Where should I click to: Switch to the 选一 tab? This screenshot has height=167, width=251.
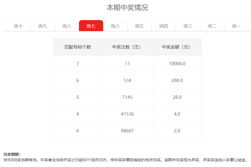pos(236,26)
